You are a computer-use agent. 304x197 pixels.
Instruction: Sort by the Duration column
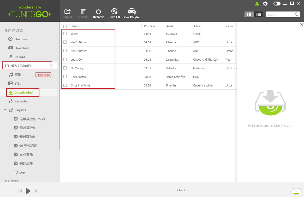pos(149,26)
